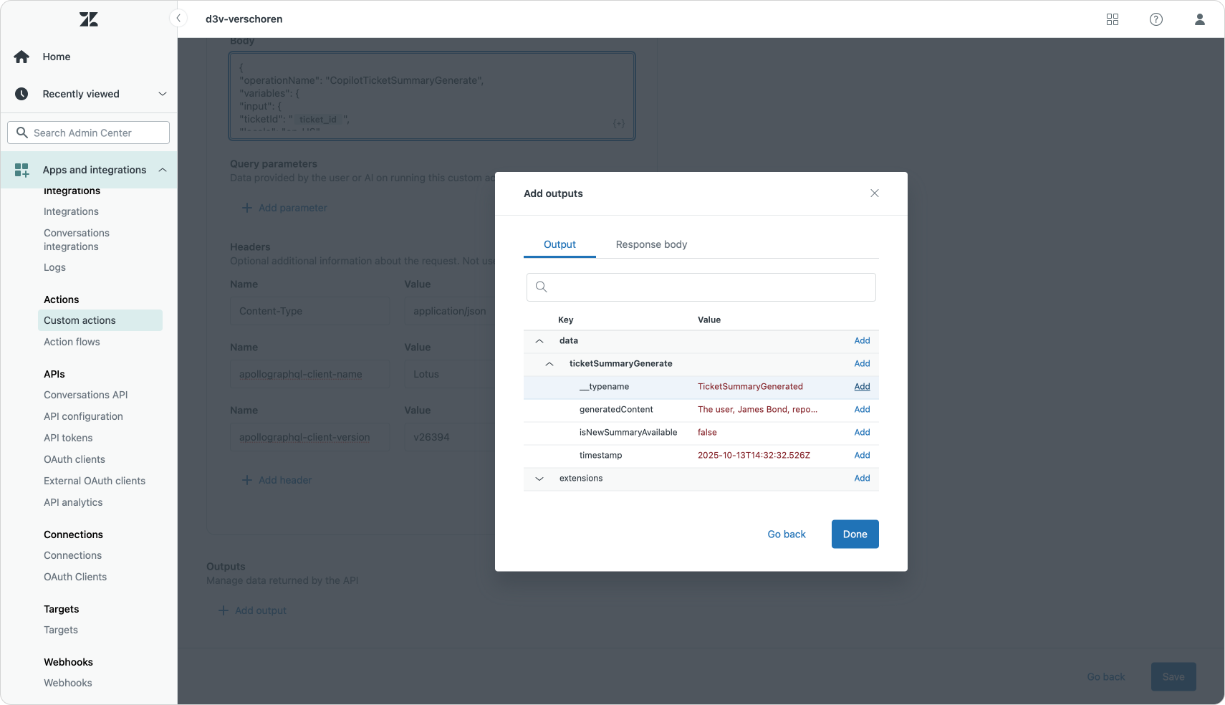Open OAuth Clients under Connections
Screen dimensions: 1225x705
pyautogui.click(x=75, y=577)
